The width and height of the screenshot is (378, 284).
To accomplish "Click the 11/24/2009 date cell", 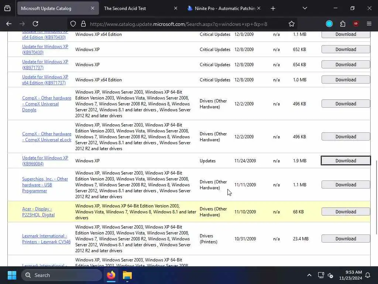I will point(245,161).
